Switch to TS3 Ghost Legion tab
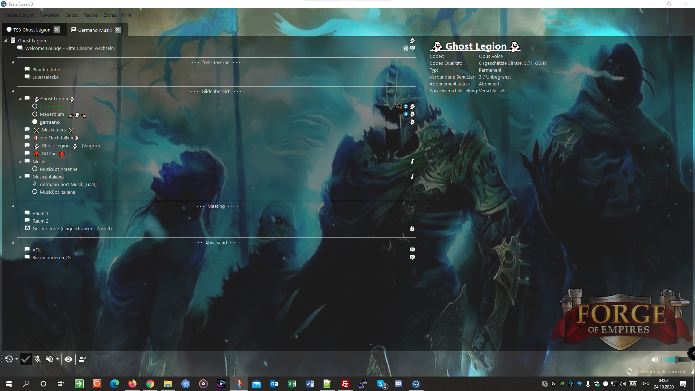695x391 pixels. pos(32,30)
